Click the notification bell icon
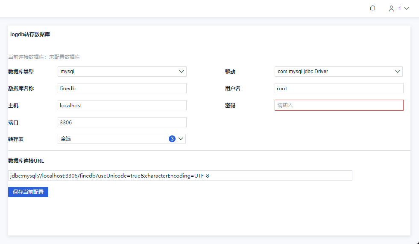Screen dimensions: 419x244 [372, 9]
